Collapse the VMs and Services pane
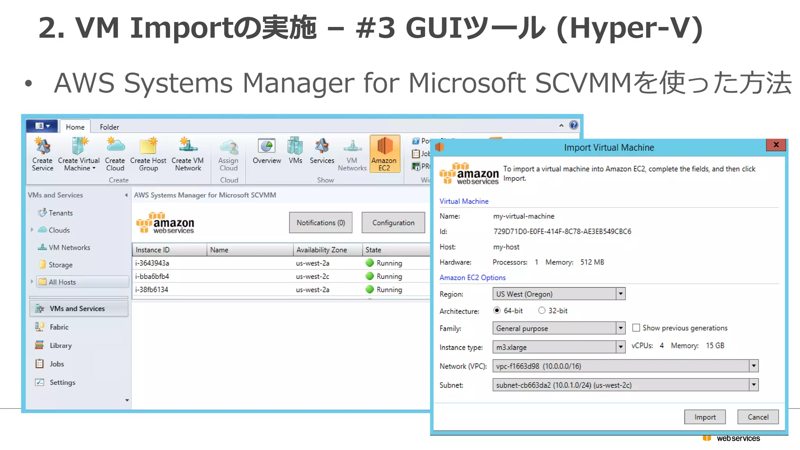The width and height of the screenshot is (800, 450). tap(126, 195)
